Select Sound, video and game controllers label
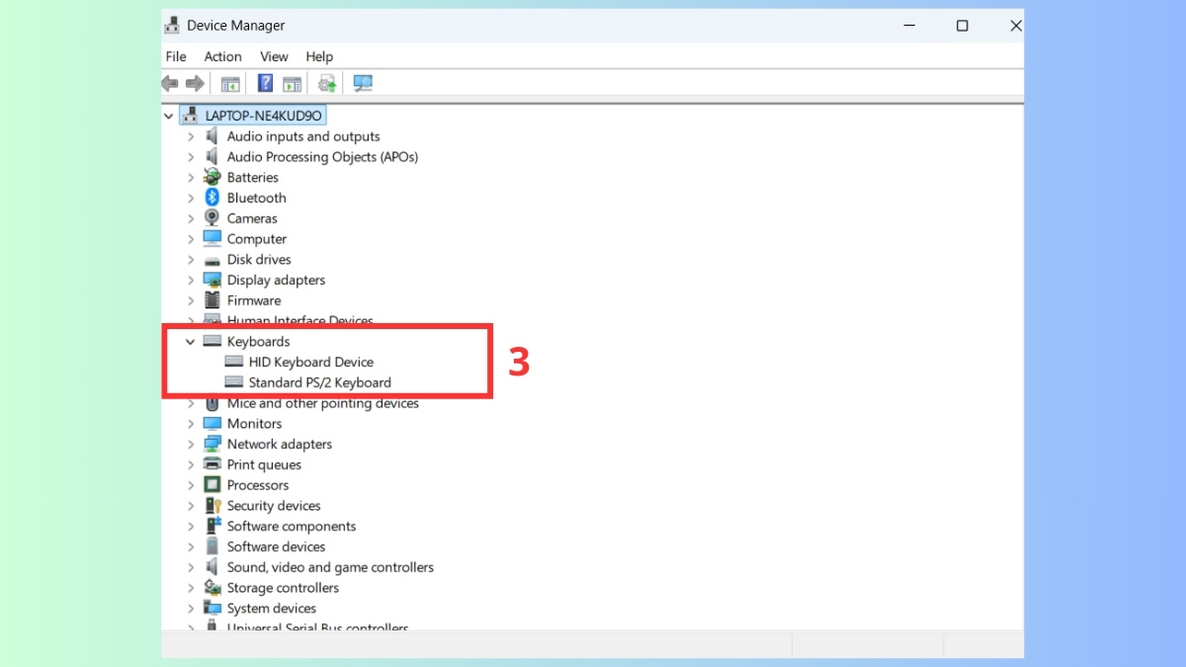Viewport: 1186px width, 667px height. coord(330,567)
